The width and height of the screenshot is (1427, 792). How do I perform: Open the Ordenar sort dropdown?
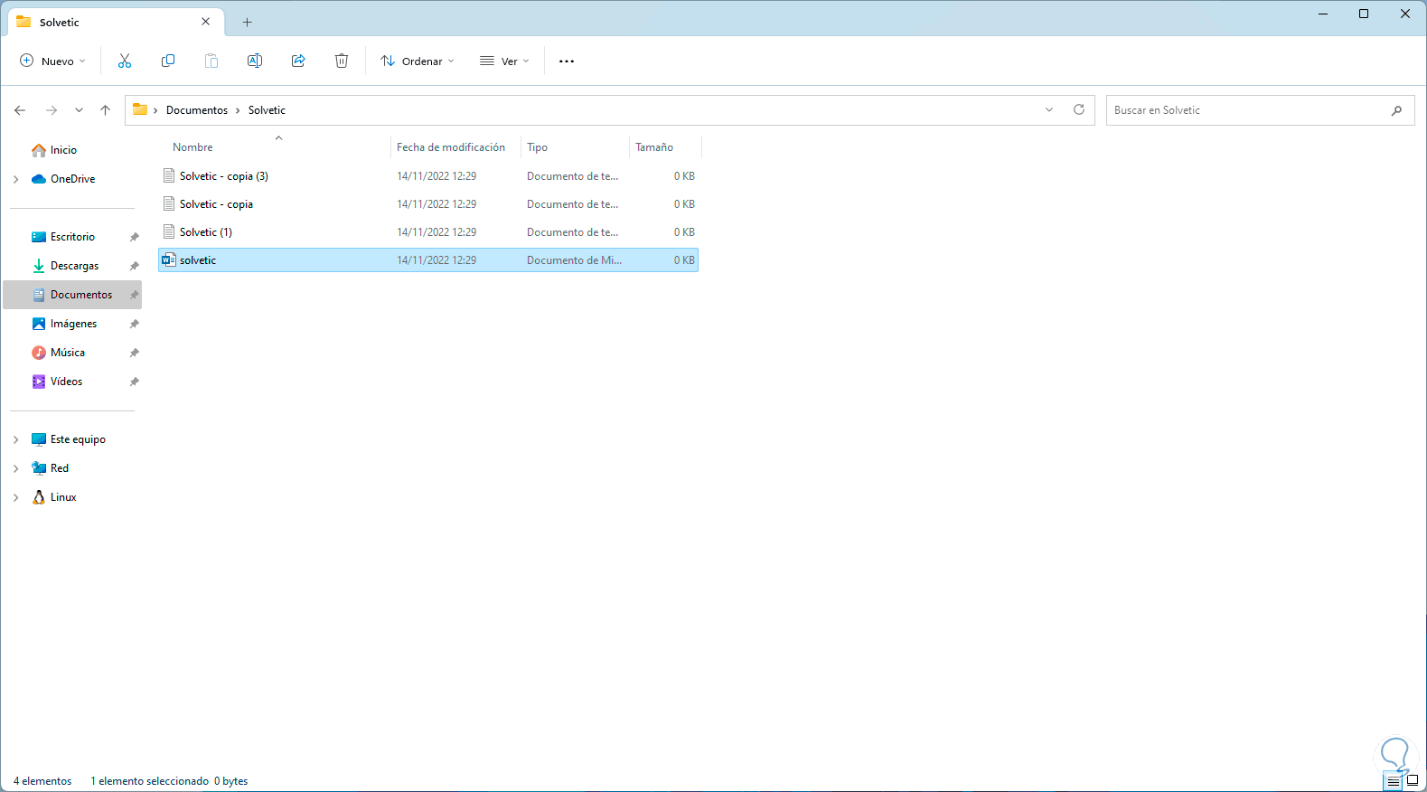point(418,61)
